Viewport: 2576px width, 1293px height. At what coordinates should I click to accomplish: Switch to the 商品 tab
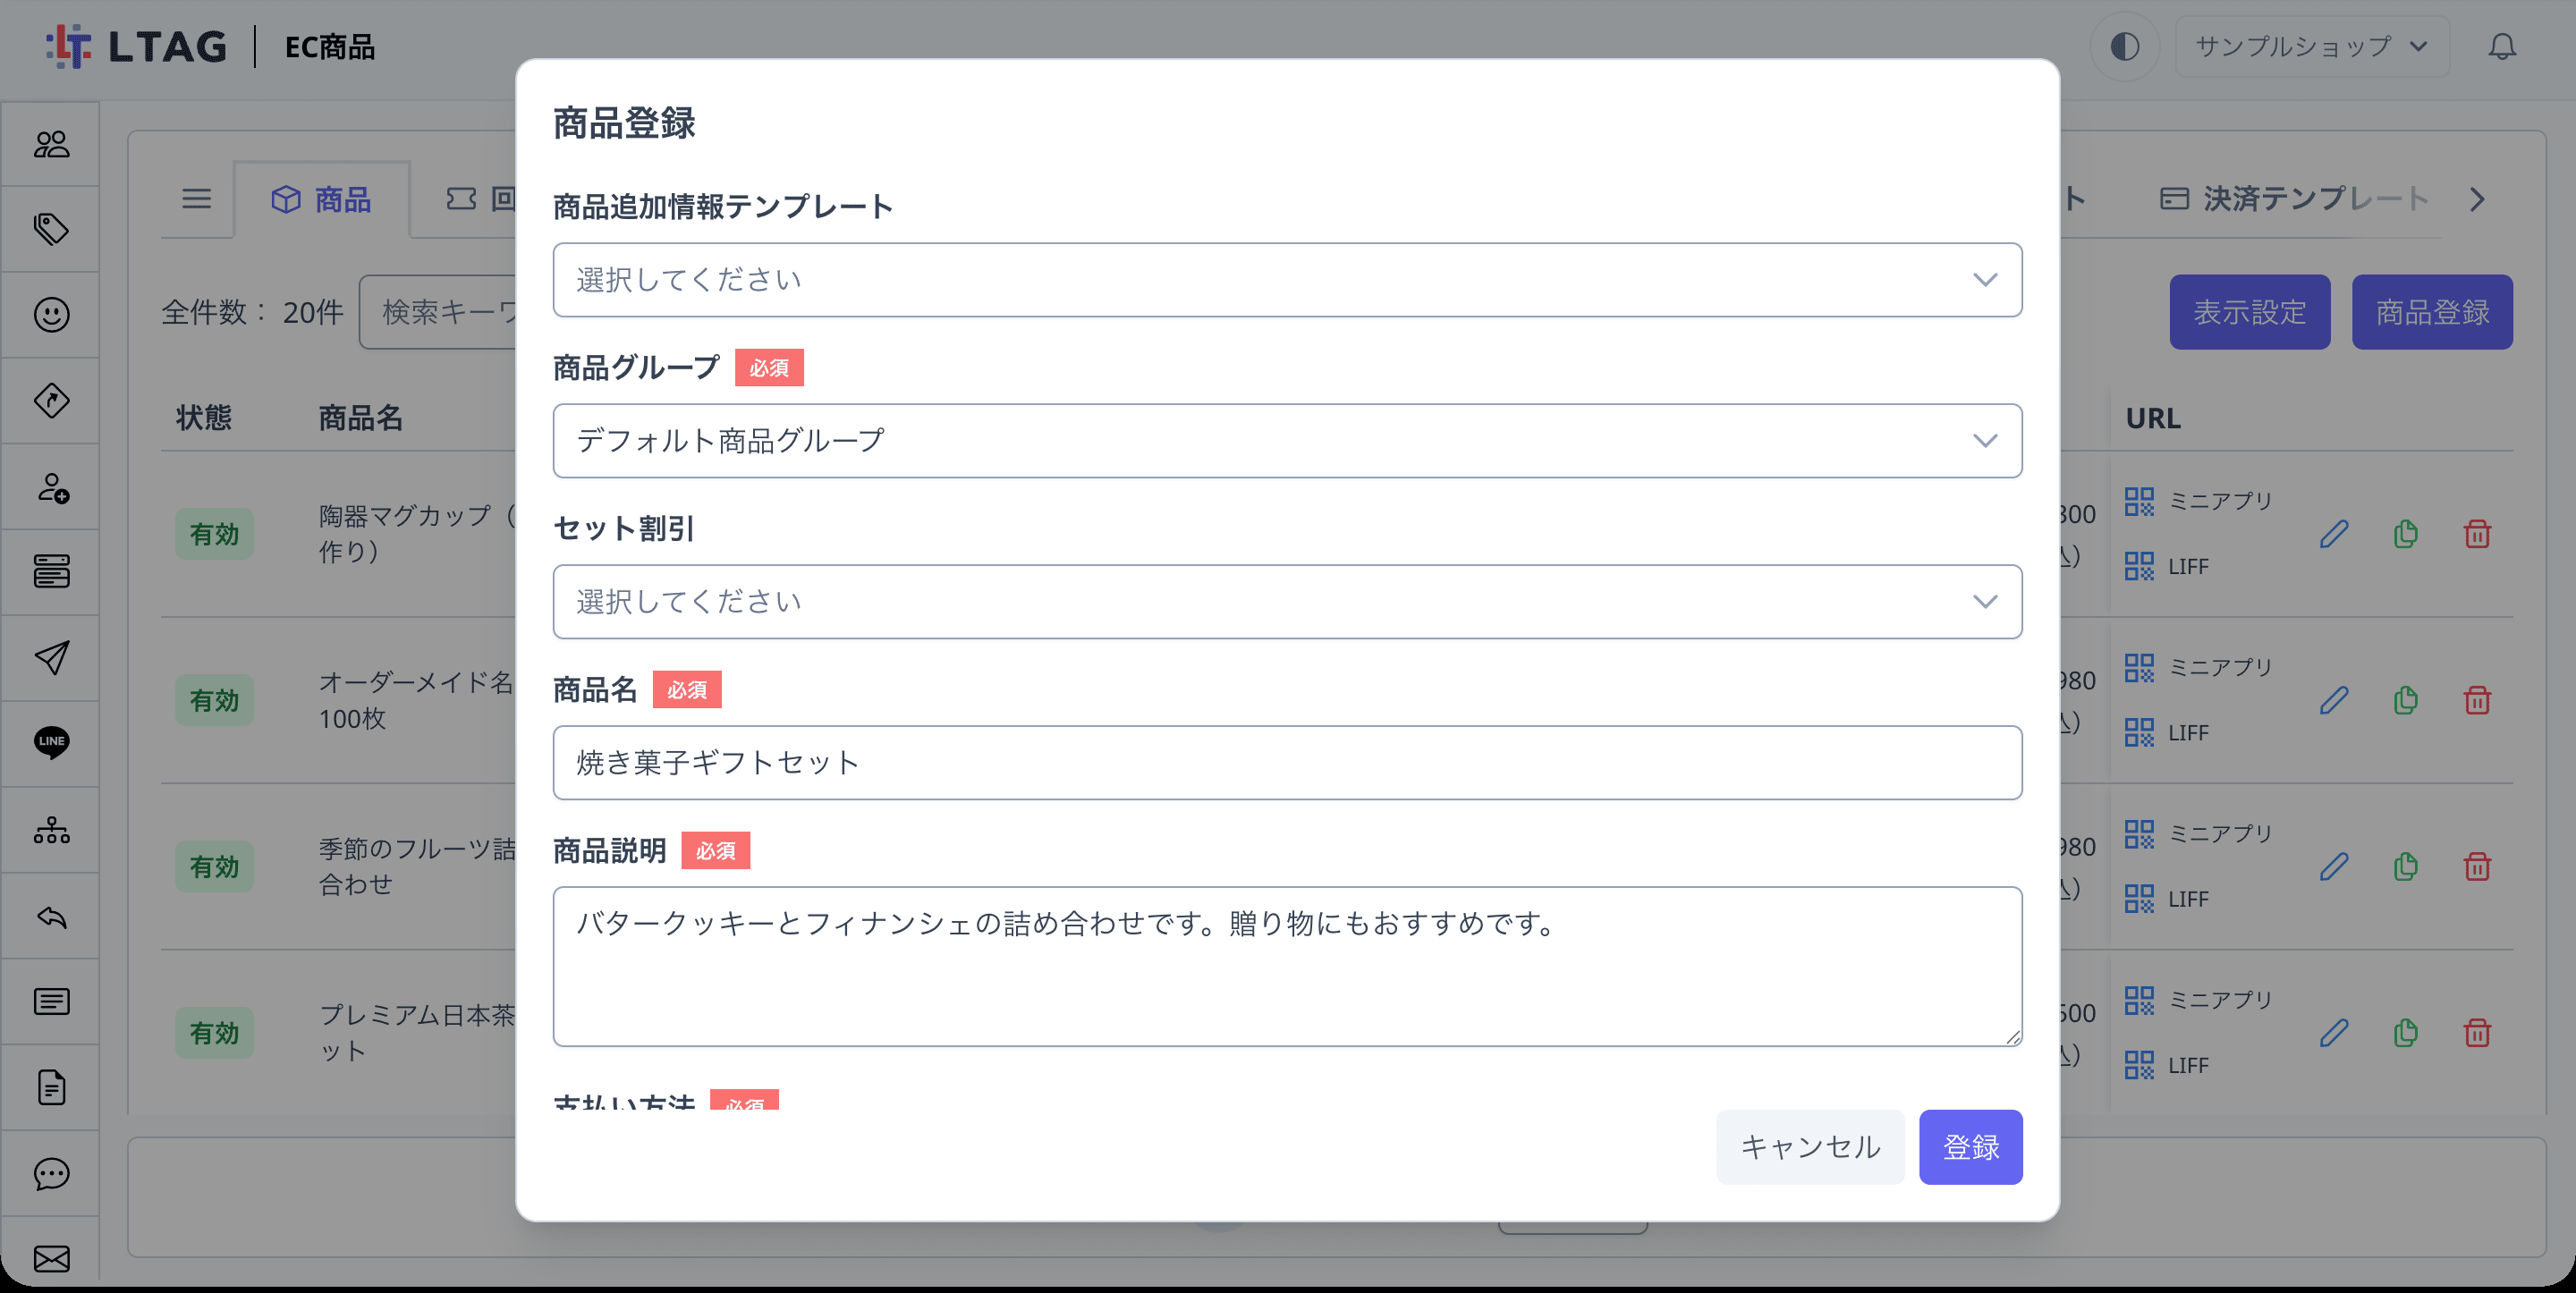tap(322, 199)
